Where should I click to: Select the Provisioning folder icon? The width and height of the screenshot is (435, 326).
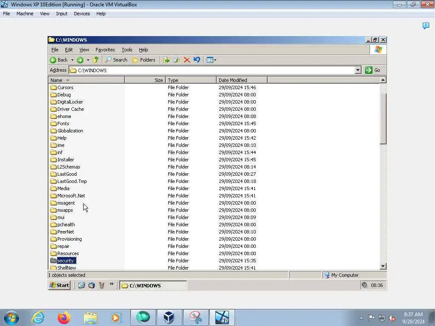coord(54,239)
